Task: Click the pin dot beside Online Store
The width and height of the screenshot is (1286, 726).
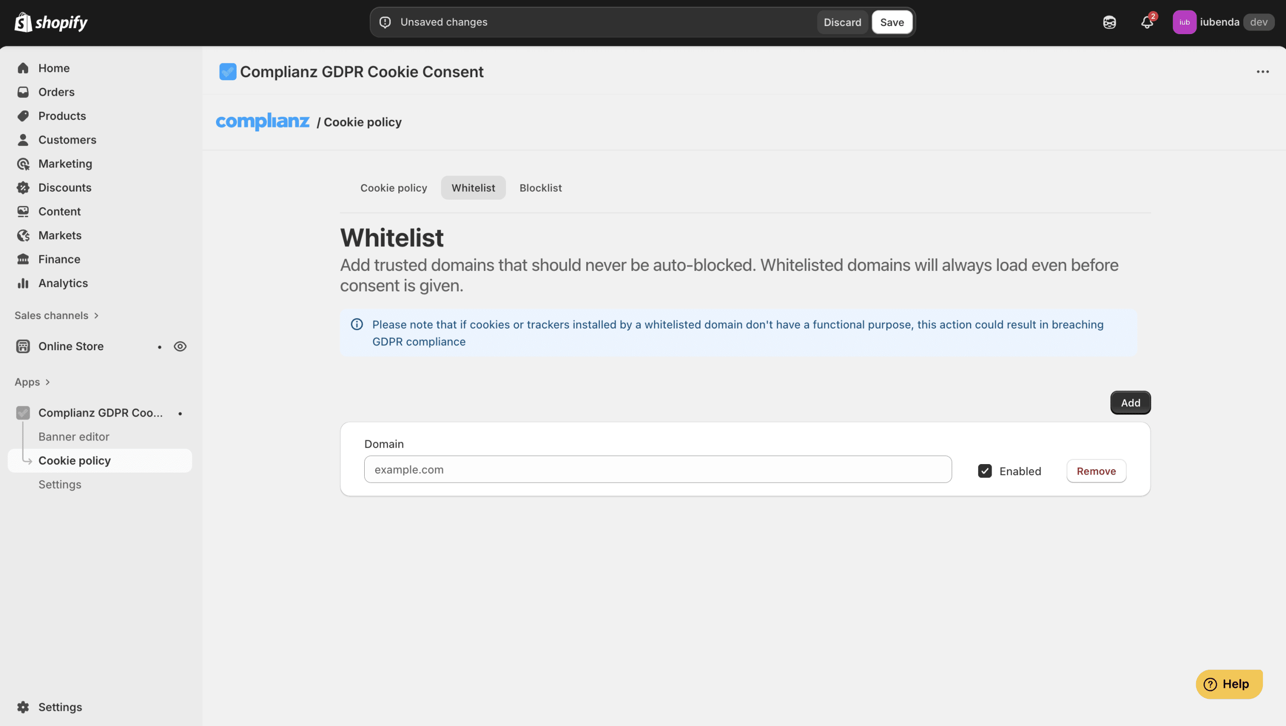Action: (x=160, y=347)
